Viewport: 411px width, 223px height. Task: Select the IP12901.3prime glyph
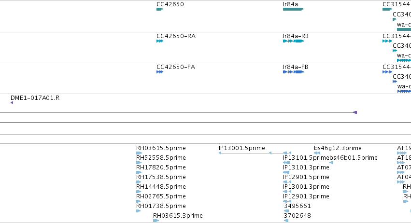tap(287, 201)
